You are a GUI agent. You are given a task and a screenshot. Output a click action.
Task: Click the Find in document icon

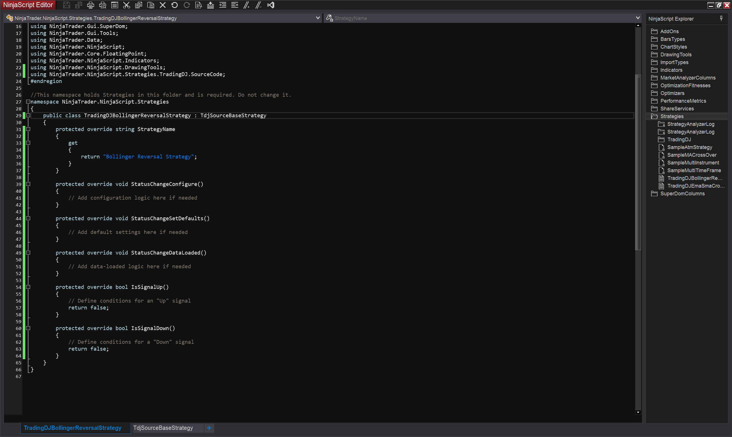coord(199,5)
